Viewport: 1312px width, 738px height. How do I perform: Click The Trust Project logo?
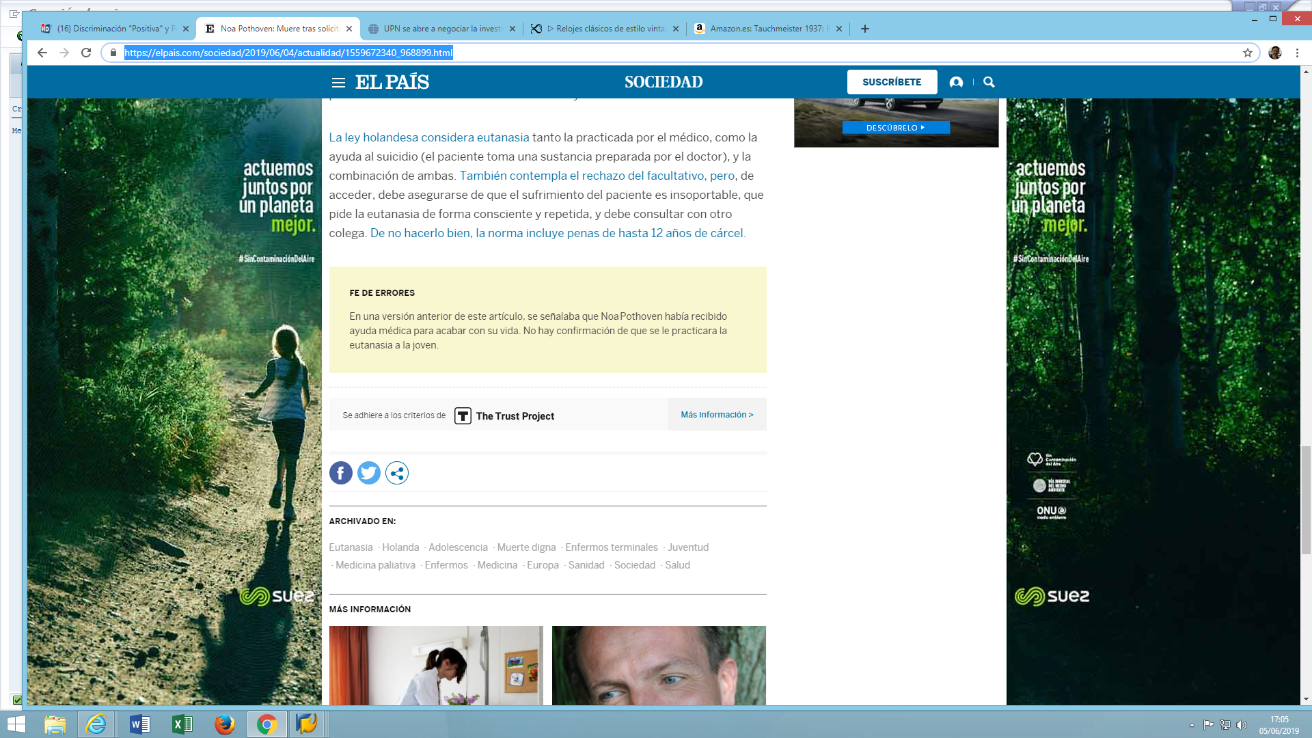click(x=504, y=415)
